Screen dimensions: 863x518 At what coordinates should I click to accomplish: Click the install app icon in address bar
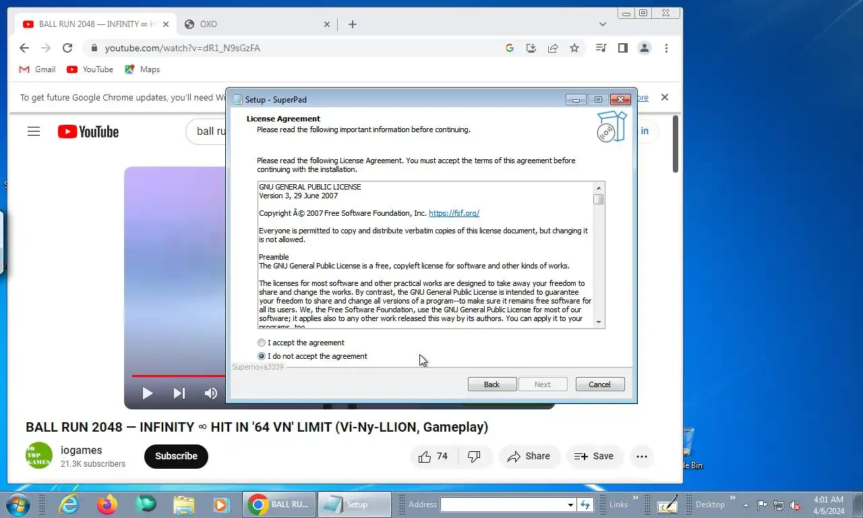[531, 48]
